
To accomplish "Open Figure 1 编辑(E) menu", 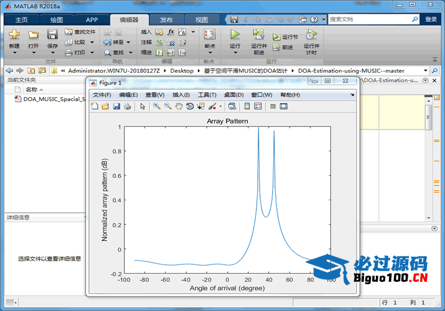I will pos(128,95).
